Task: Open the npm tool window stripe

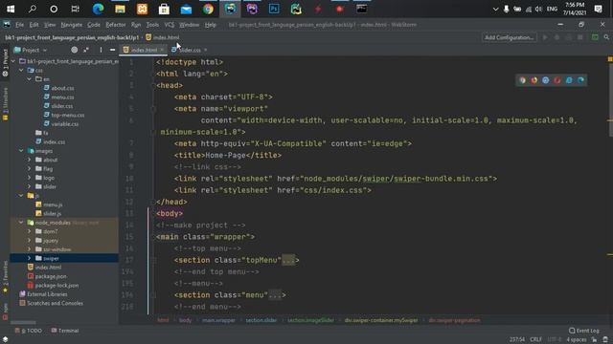Action: coord(5,312)
